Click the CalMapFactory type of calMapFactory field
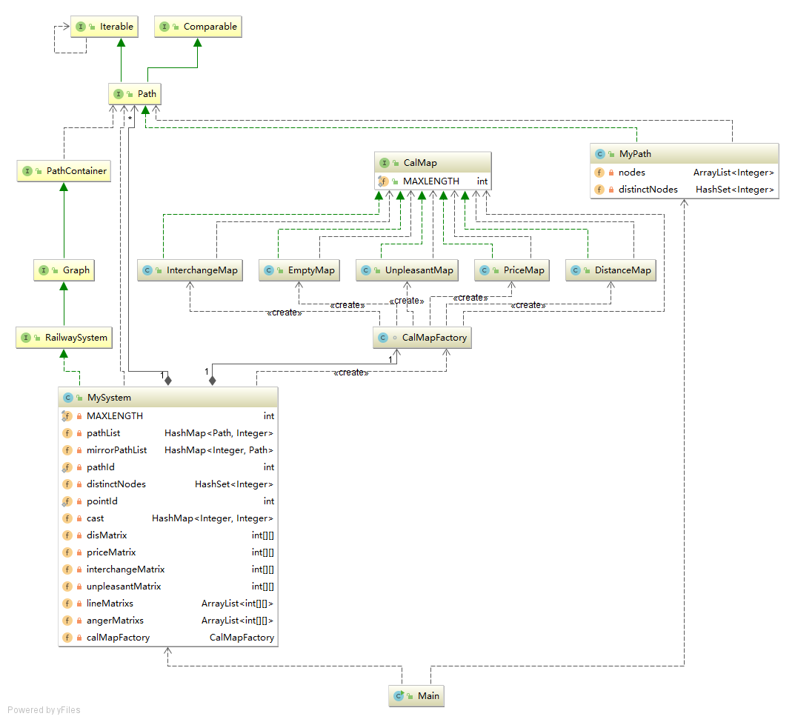Viewport: 795px width, 722px height. [242, 638]
